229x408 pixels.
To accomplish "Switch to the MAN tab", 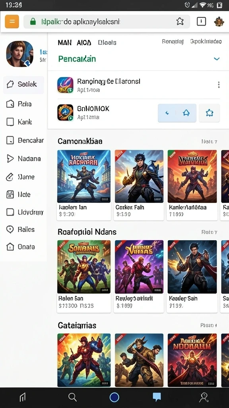I will point(65,43).
